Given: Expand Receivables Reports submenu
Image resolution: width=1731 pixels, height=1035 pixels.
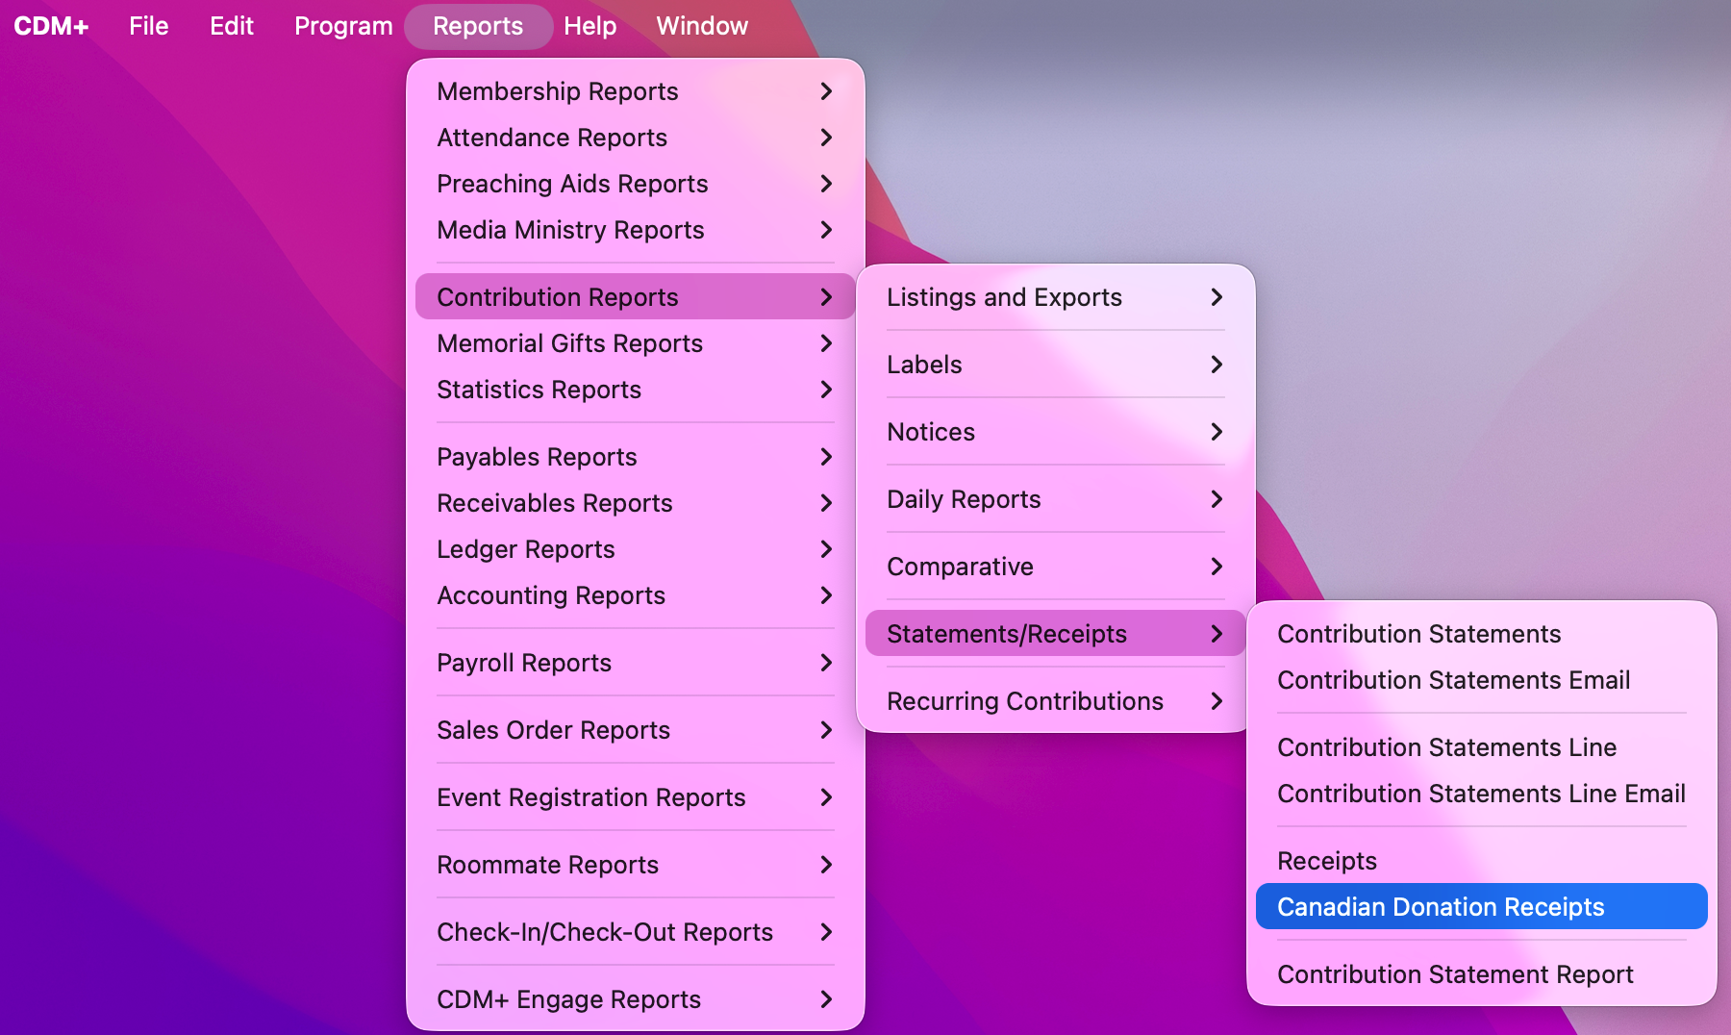Looking at the screenshot, I should pyautogui.click(x=635, y=503).
